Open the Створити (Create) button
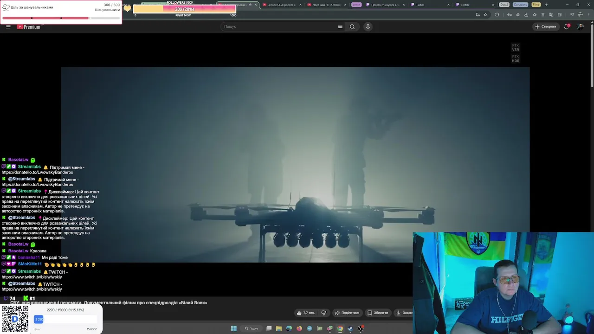 [x=545, y=26]
